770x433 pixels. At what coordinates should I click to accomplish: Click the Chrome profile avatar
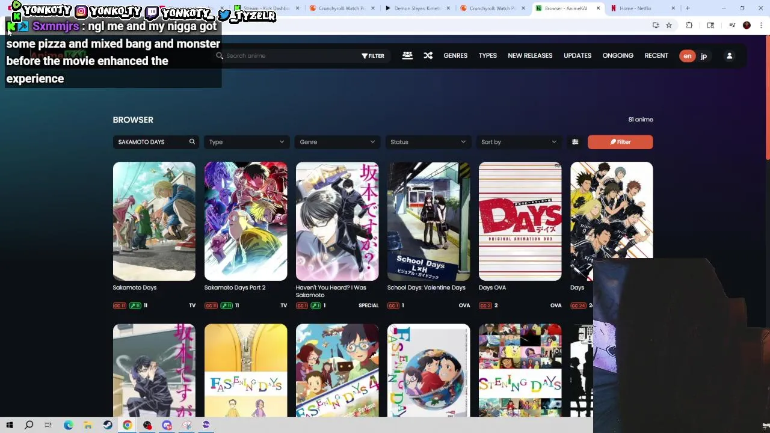tap(747, 25)
